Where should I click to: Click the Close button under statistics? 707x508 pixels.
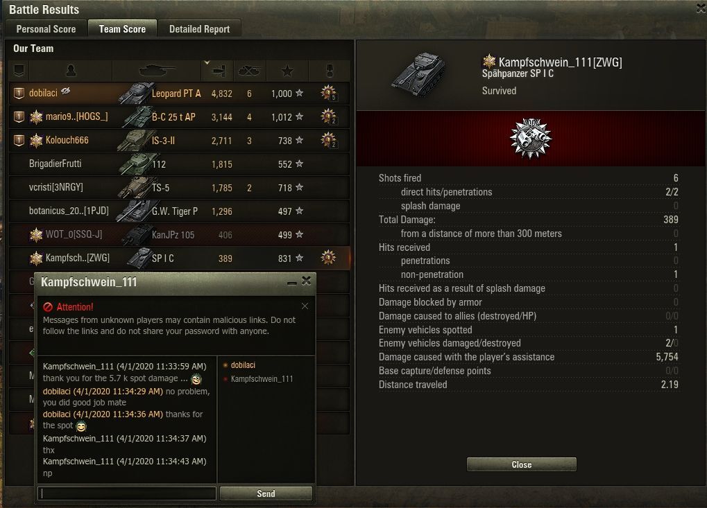(x=522, y=464)
